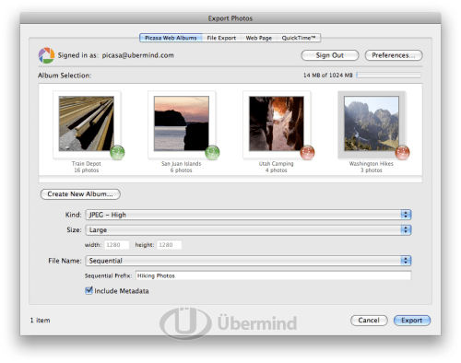461x363 pixels.
Task: Click the width input field
Action: tap(117, 245)
